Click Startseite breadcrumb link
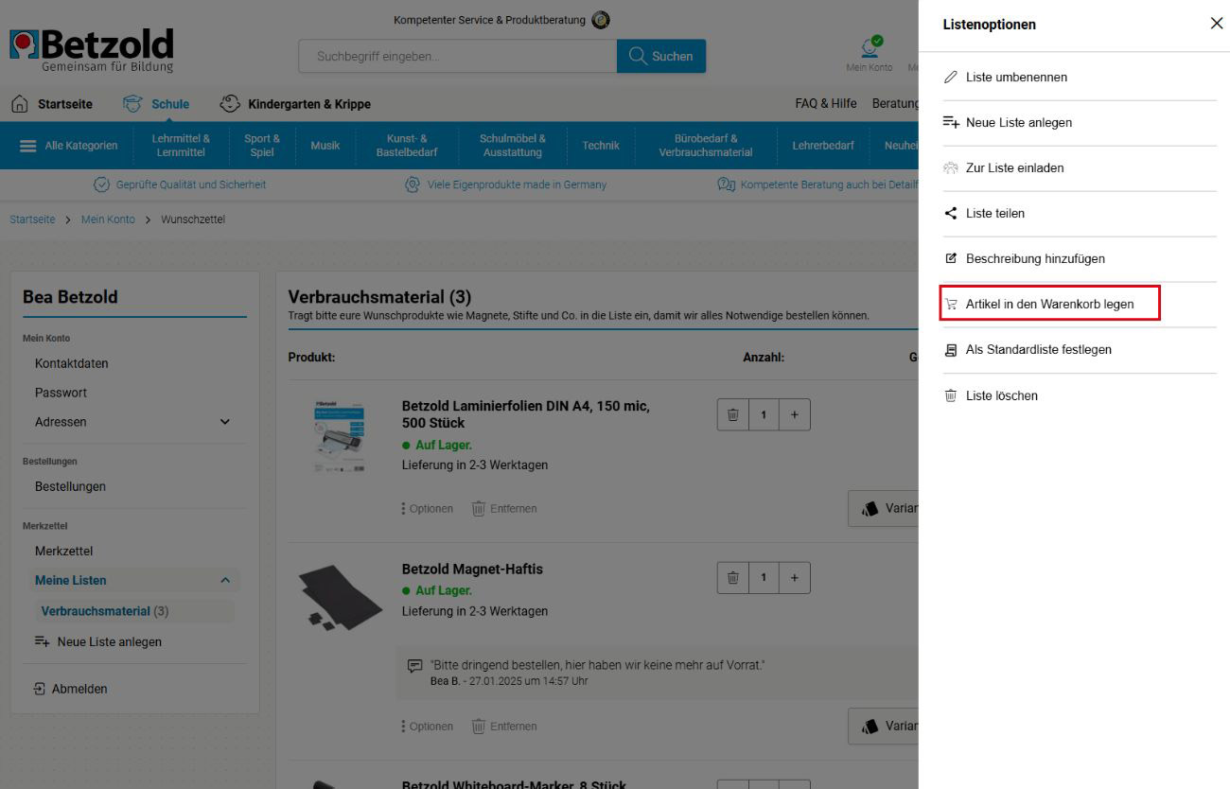Image resolution: width=1230 pixels, height=789 pixels. tap(32, 219)
